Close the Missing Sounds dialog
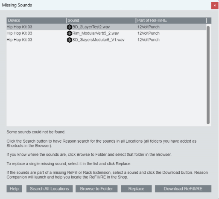Viewport: 219px width, 199px height. pyautogui.click(x=215, y=6)
